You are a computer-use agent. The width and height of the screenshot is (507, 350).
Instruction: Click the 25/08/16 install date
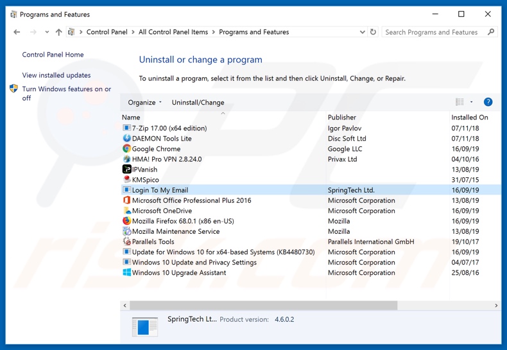[465, 273]
